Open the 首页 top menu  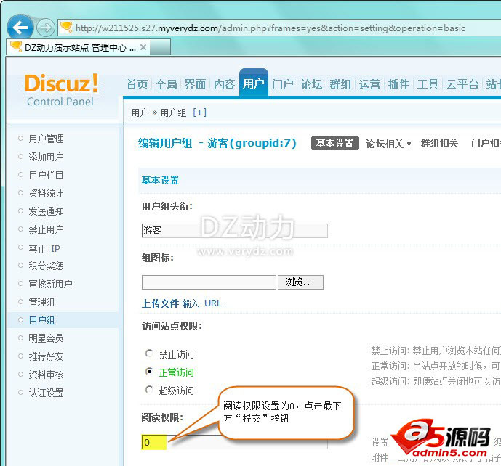click(x=137, y=84)
